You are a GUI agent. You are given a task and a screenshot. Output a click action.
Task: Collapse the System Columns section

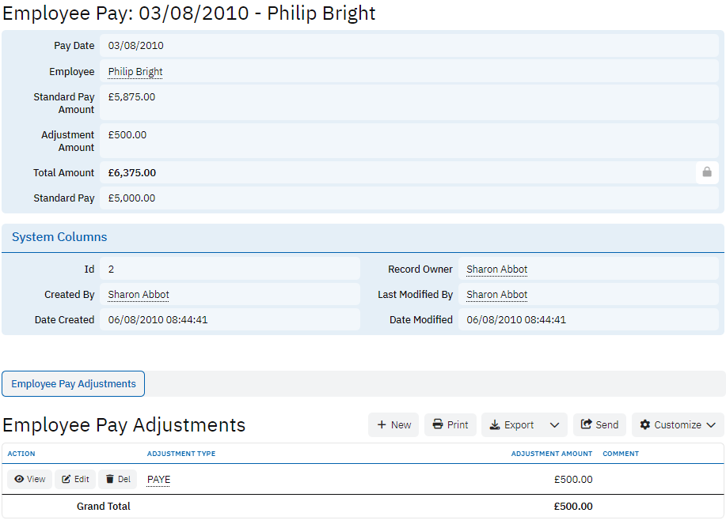[x=59, y=237]
